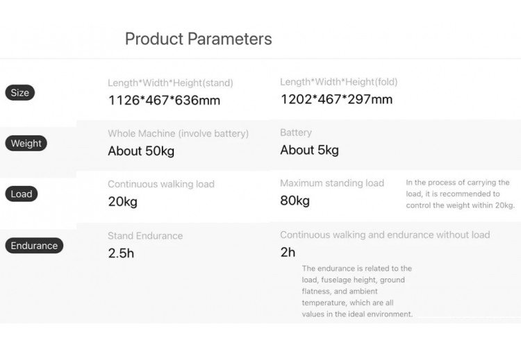Click the Size category pill

[x=19, y=93]
